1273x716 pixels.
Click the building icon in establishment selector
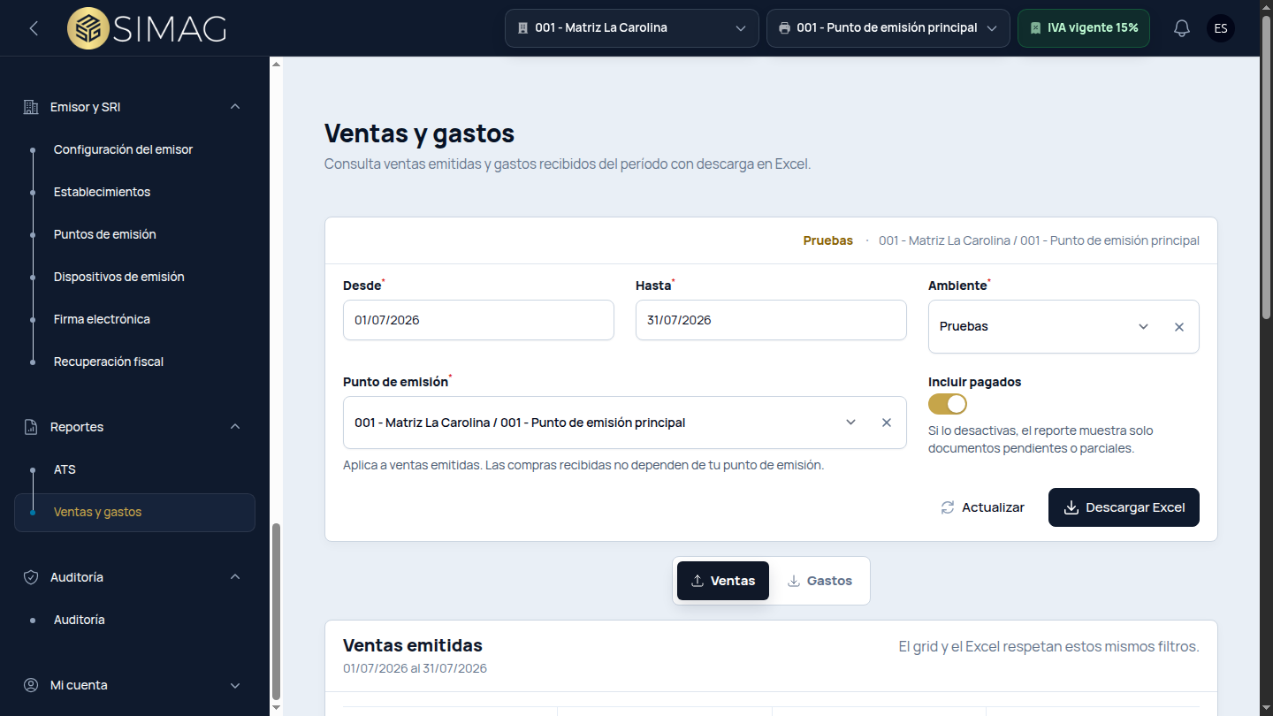pos(522,28)
